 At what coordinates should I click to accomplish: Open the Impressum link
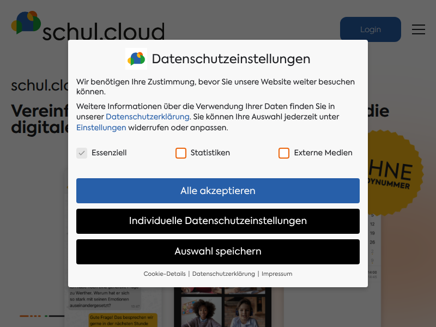(x=277, y=274)
